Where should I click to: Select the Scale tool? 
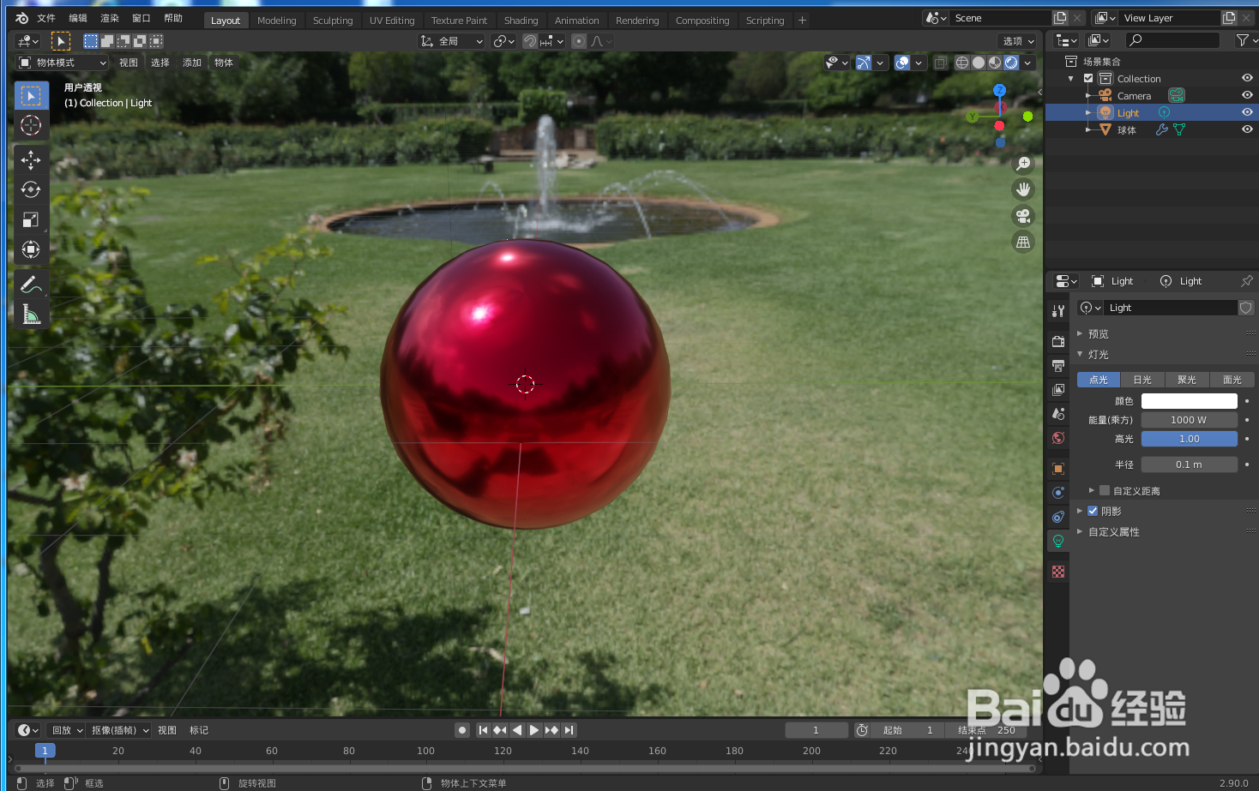tap(31, 219)
